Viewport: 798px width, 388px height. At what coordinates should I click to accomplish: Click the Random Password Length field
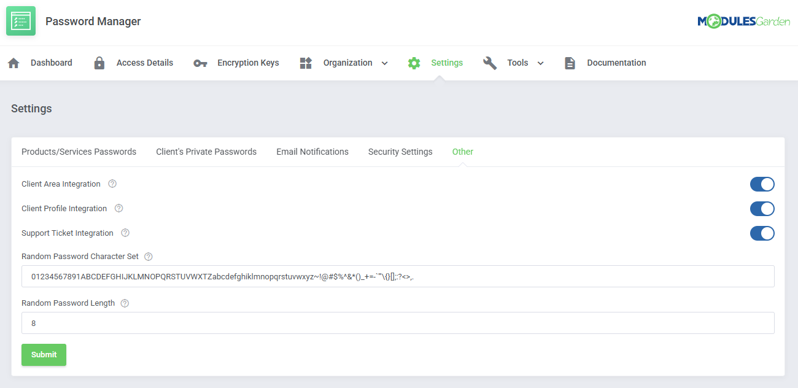click(x=398, y=323)
